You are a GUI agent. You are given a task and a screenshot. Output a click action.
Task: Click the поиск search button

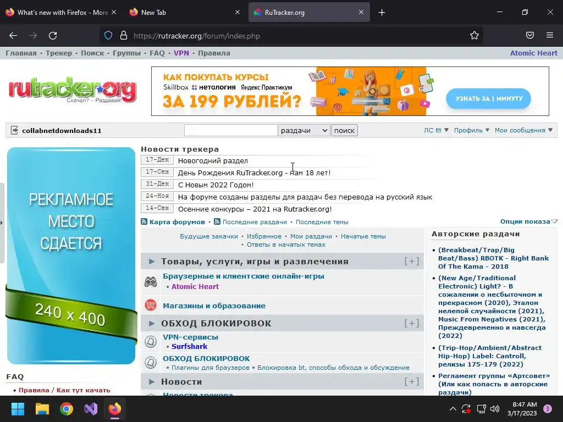click(x=344, y=130)
